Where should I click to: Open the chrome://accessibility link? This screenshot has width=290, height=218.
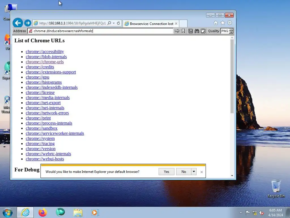(45, 52)
